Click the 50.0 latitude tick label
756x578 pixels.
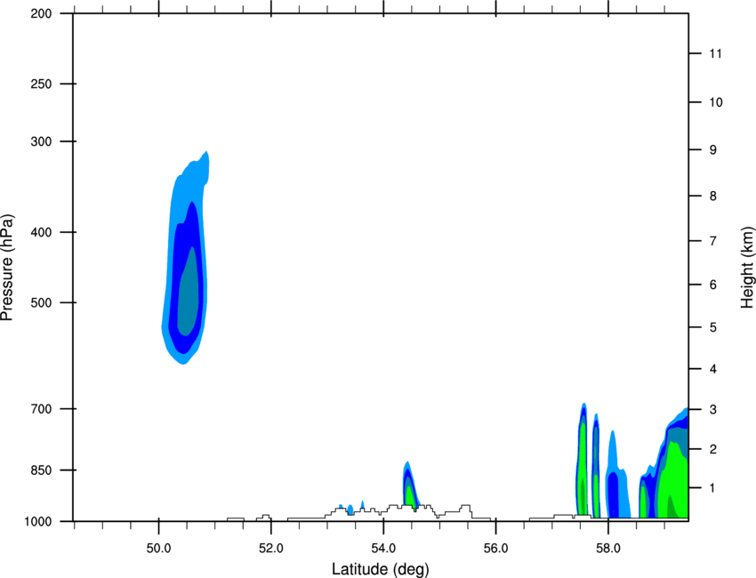(158, 549)
